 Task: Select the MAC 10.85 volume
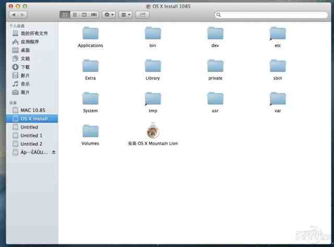(32, 110)
